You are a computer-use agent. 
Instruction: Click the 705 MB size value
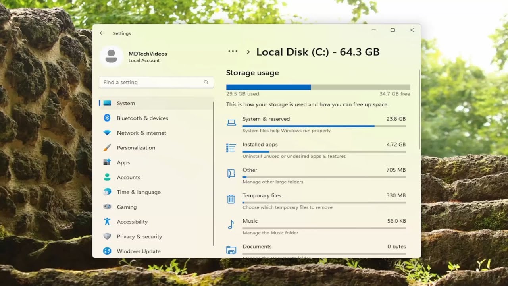click(396, 170)
